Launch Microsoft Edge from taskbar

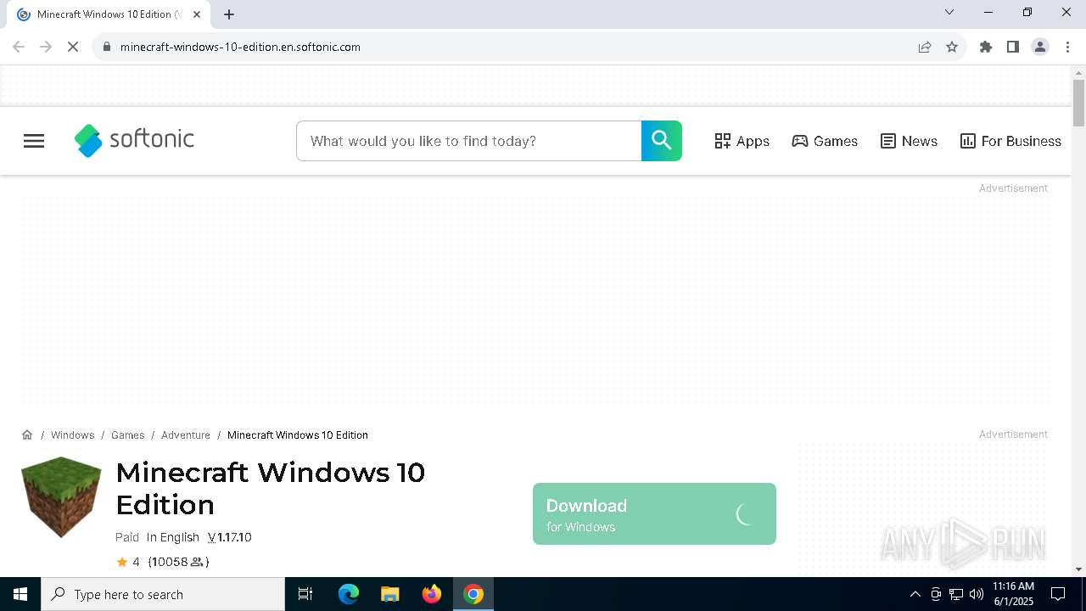click(349, 594)
